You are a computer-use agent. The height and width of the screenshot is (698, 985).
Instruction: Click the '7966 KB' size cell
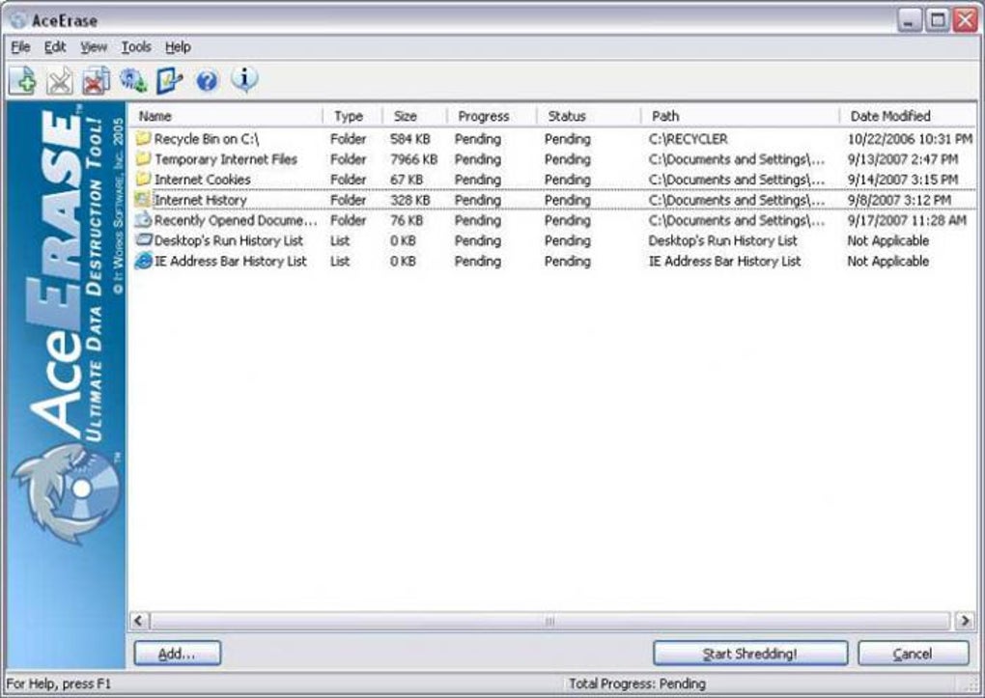point(413,159)
